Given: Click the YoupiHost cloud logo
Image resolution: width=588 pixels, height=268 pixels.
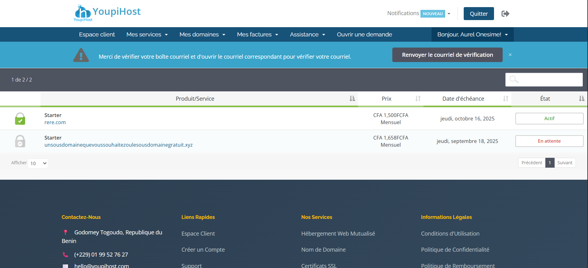Looking at the screenshot, I should pyautogui.click(x=83, y=13).
